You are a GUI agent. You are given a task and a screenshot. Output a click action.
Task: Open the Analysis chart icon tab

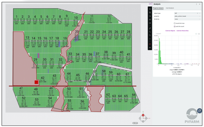pos(150,4)
